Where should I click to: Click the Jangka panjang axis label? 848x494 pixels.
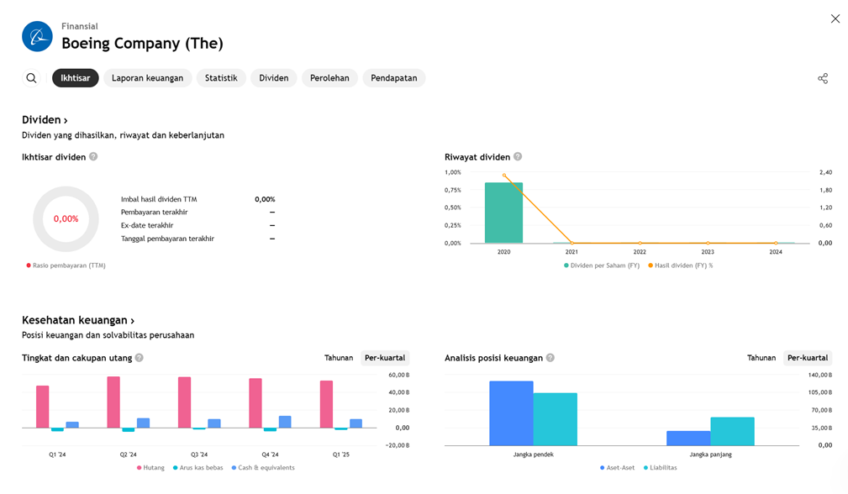pos(711,455)
